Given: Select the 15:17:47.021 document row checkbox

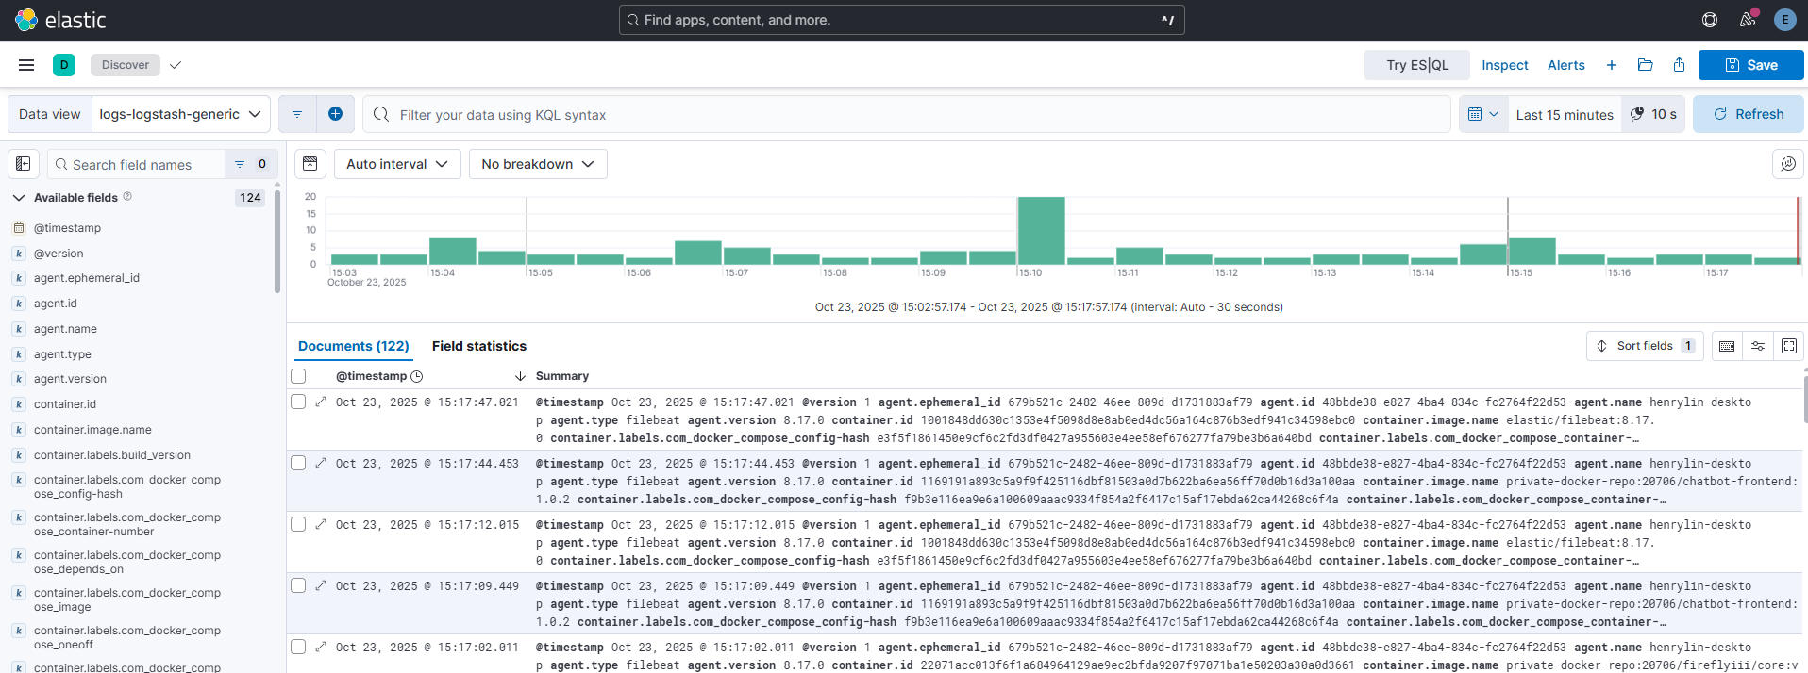Looking at the screenshot, I should pyautogui.click(x=298, y=402).
